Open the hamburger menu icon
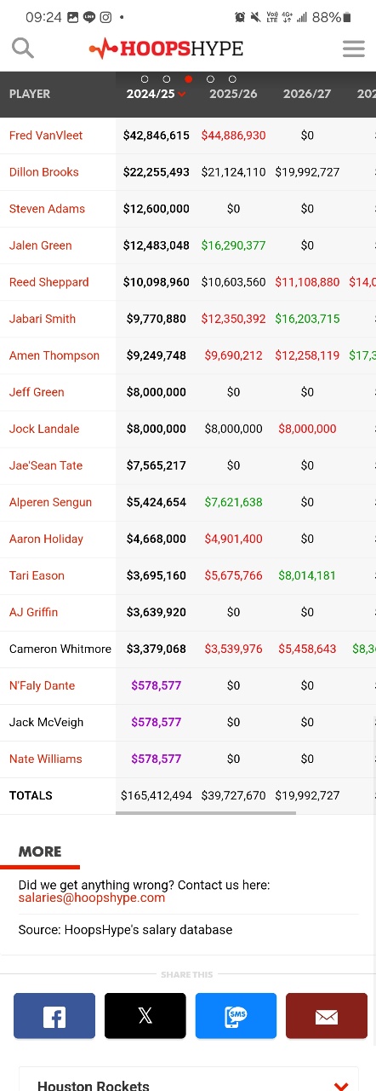This screenshot has width=376, height=1091. (x=353, y=49)
